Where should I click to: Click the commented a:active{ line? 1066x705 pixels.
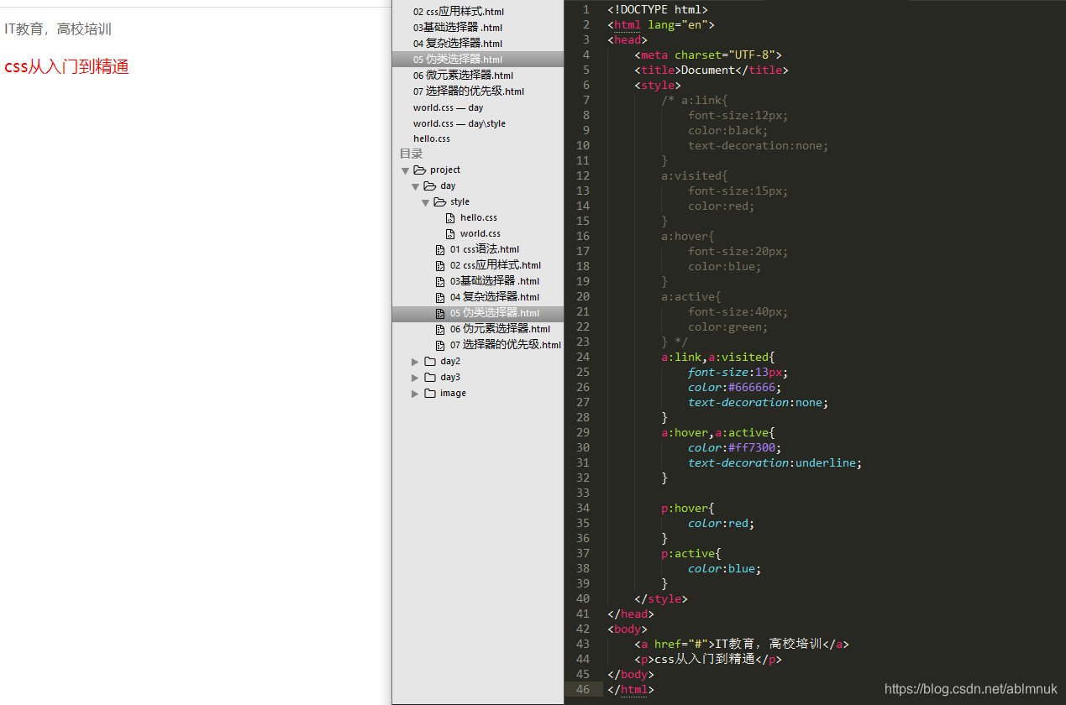tap(691, 296)
